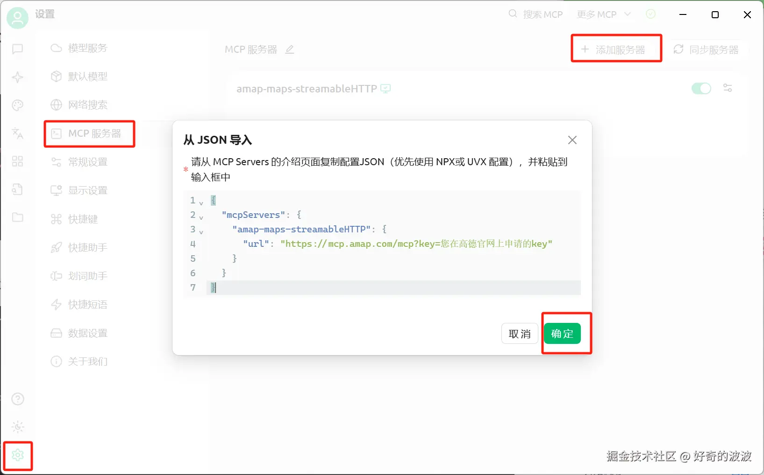This screenshot has height=475, width=764.
Task: Click the pencil edit icon beside MCP 服务器
Action: click(290, 49)
